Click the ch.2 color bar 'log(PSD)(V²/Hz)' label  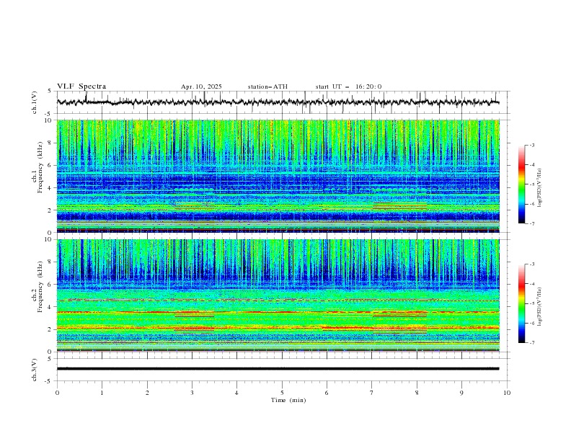coord(540,307)
